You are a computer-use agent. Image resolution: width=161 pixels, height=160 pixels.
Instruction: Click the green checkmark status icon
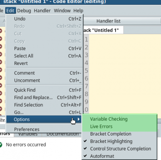(0, 145)
